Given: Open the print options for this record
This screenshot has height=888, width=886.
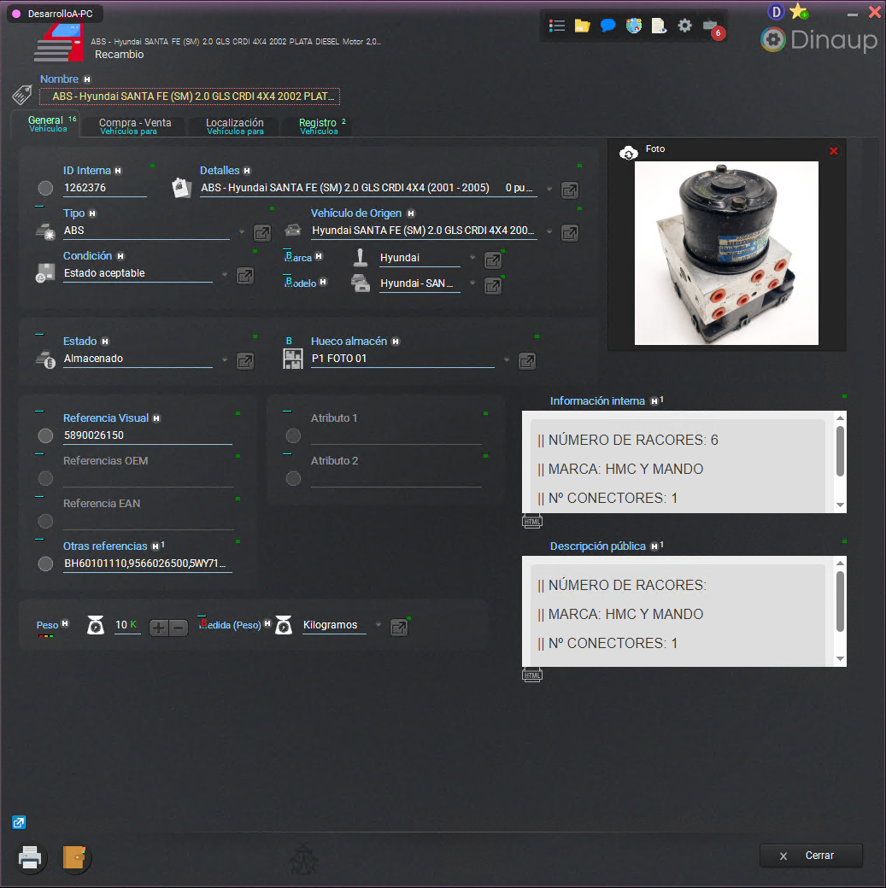Looking at the screenshot, I should (x=31, y=858).
